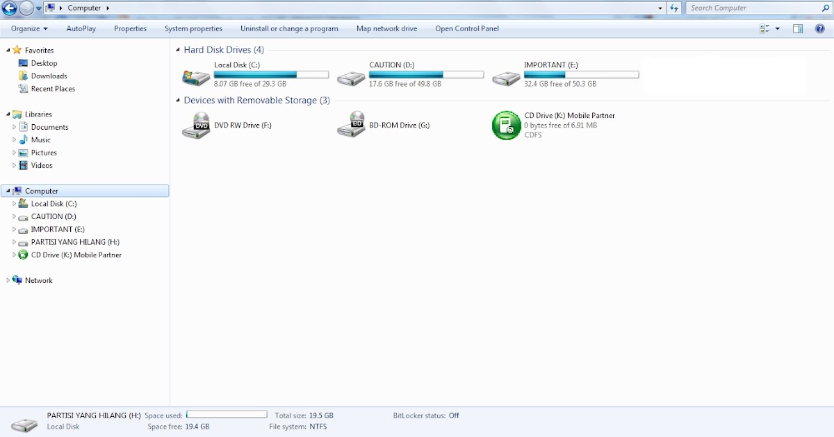Select the Videos library icon
This screenshot has height=437, width=834.
[24, 165]
